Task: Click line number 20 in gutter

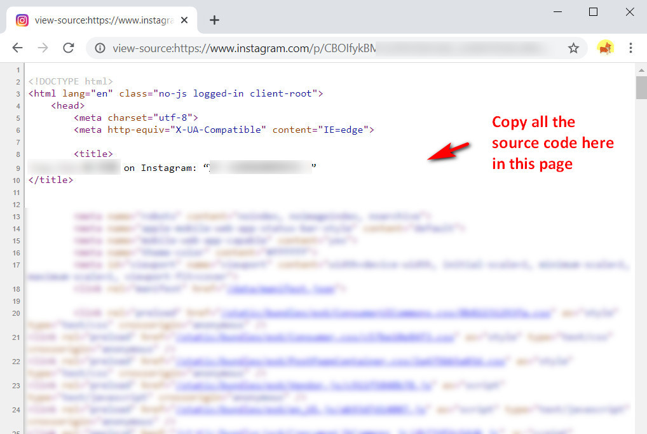Action: pyautogui.click(x=16, y=313)
